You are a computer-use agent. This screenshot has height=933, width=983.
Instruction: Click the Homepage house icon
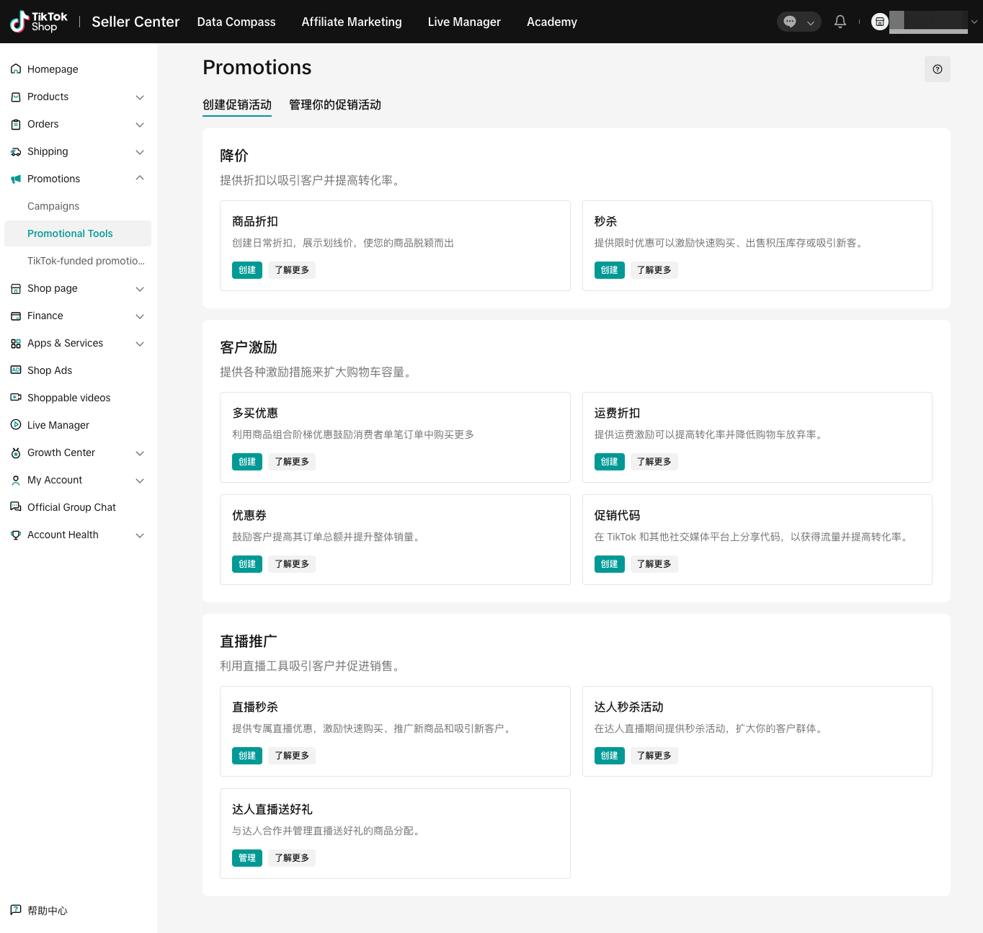click(16, 69)
